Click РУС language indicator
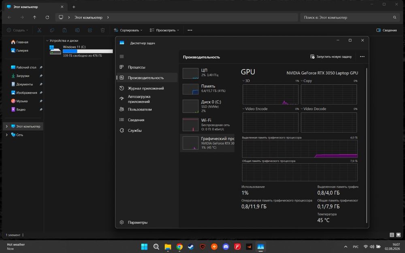This screenshot has height=253, width=405. click(x=356, y=247)
